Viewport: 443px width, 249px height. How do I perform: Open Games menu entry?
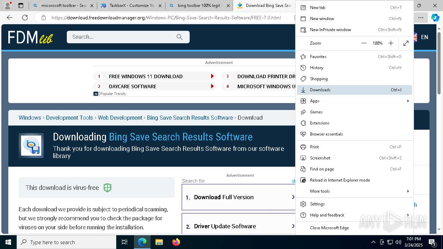pos(354,112)
